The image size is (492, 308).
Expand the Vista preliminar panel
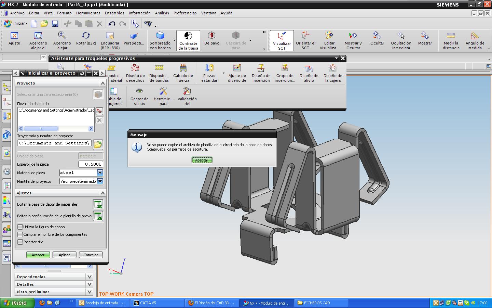[90, 292]
